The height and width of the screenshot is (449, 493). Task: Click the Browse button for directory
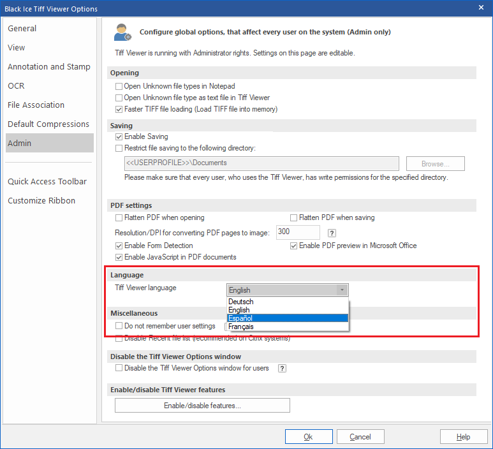[436, 164]
